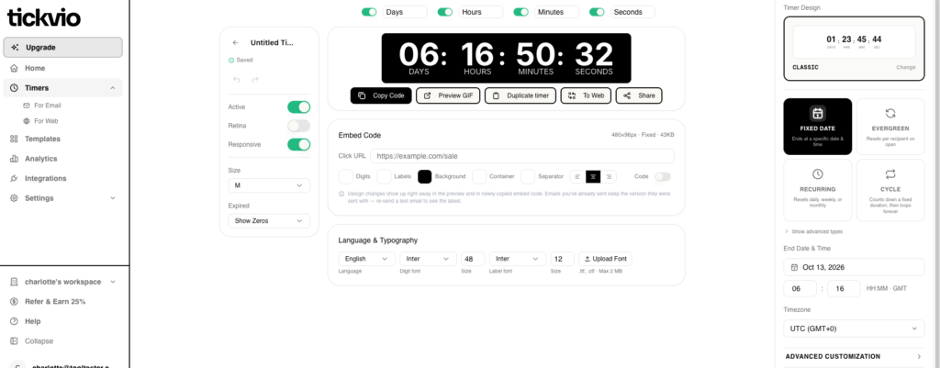Open the English language dropdown
The height and width of the screenshot is (368, 940).
pos(366,259)
